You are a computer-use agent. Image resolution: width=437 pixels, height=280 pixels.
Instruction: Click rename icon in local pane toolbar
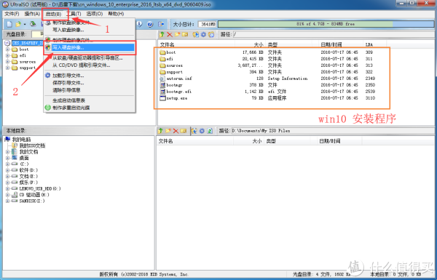(x=183, y=131)
